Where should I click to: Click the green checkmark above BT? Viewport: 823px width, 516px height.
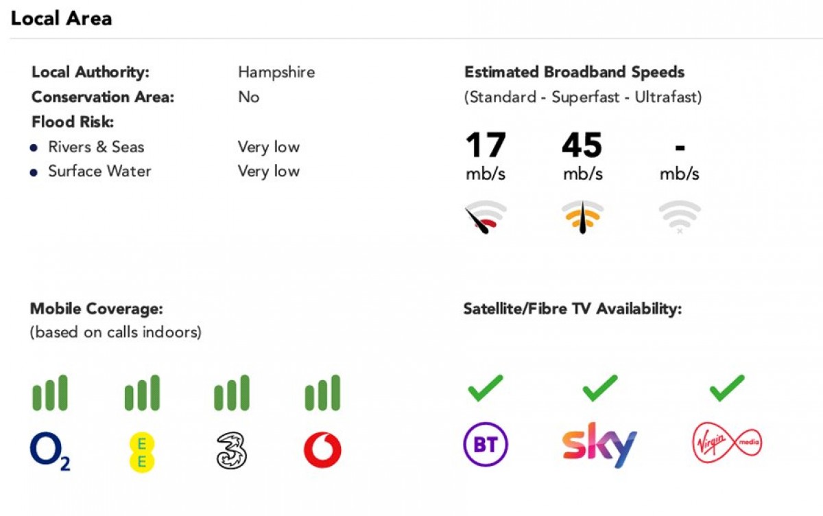pos(486,388)
